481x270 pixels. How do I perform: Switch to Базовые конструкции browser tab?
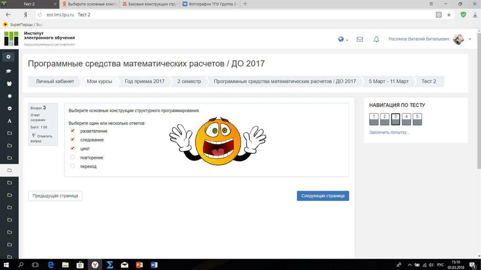[x=149, y=4]
